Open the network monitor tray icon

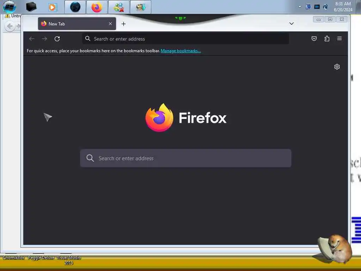[317, 7]
